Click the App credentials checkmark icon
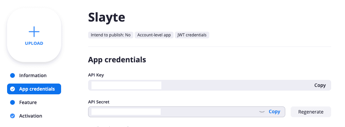This screenshot has height=127, width=345. click(12, 89)
